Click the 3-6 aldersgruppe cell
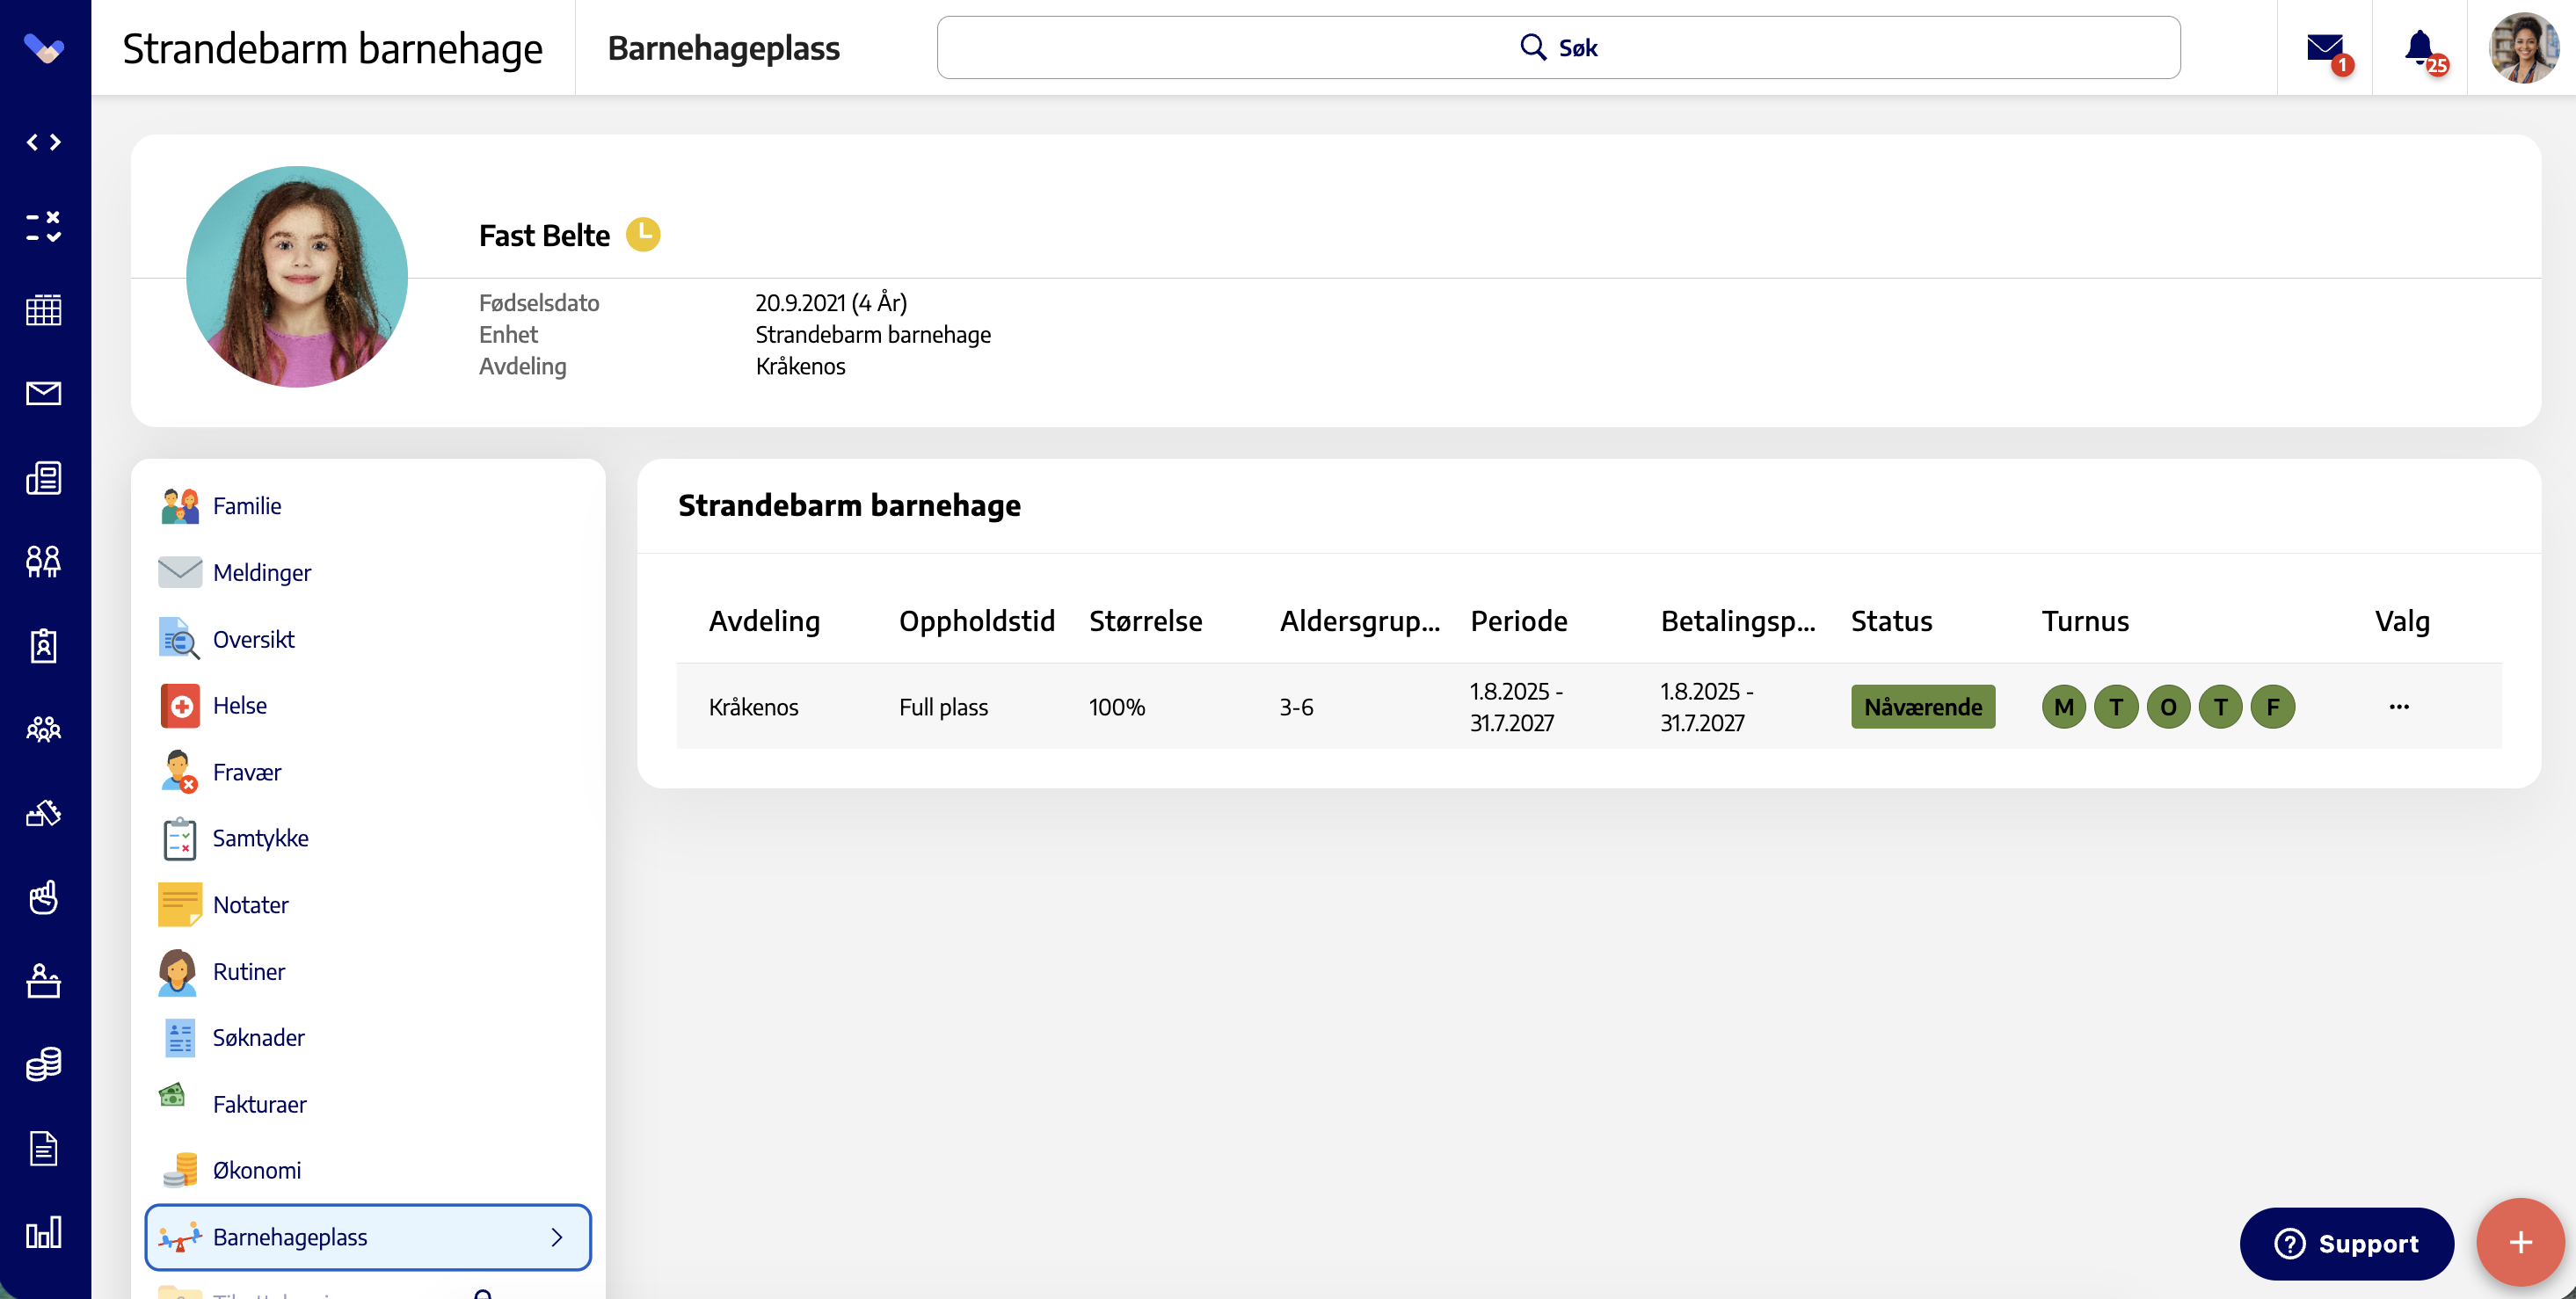 click(x=1296, y=707)
